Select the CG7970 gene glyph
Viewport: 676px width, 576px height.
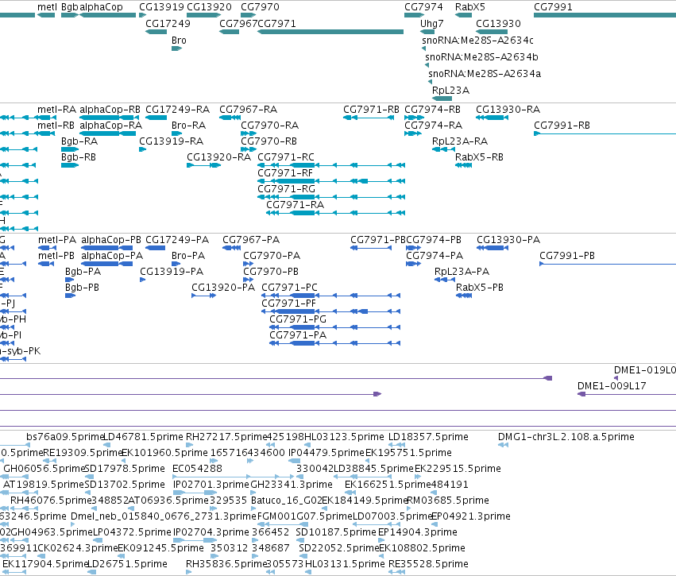point(249,15)
